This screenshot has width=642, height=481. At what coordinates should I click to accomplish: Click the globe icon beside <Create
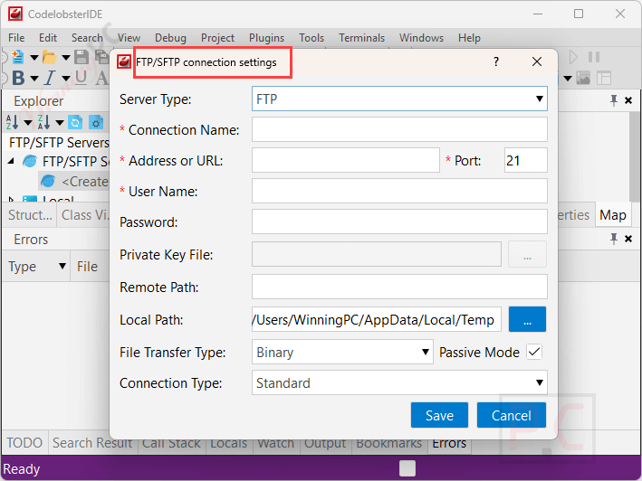pyautogui.click(x=48, y=181)
